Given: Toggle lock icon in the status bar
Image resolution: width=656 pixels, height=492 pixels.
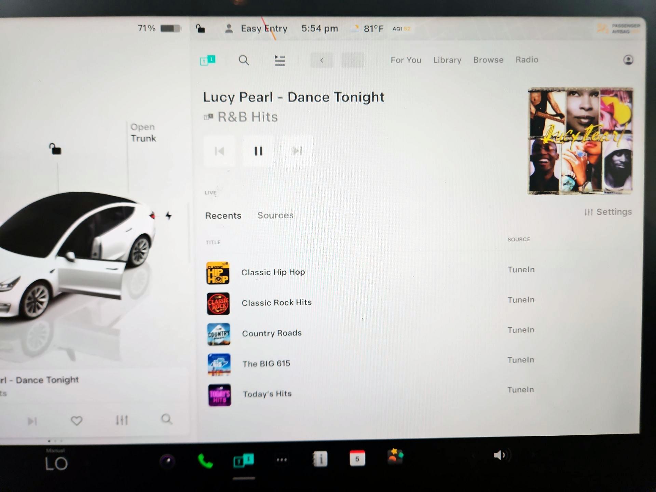Looking at the screenshot, I should point(200,29).
